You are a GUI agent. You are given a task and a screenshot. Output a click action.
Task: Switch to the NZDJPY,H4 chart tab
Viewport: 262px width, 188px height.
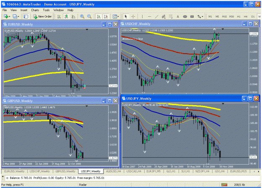202,171
